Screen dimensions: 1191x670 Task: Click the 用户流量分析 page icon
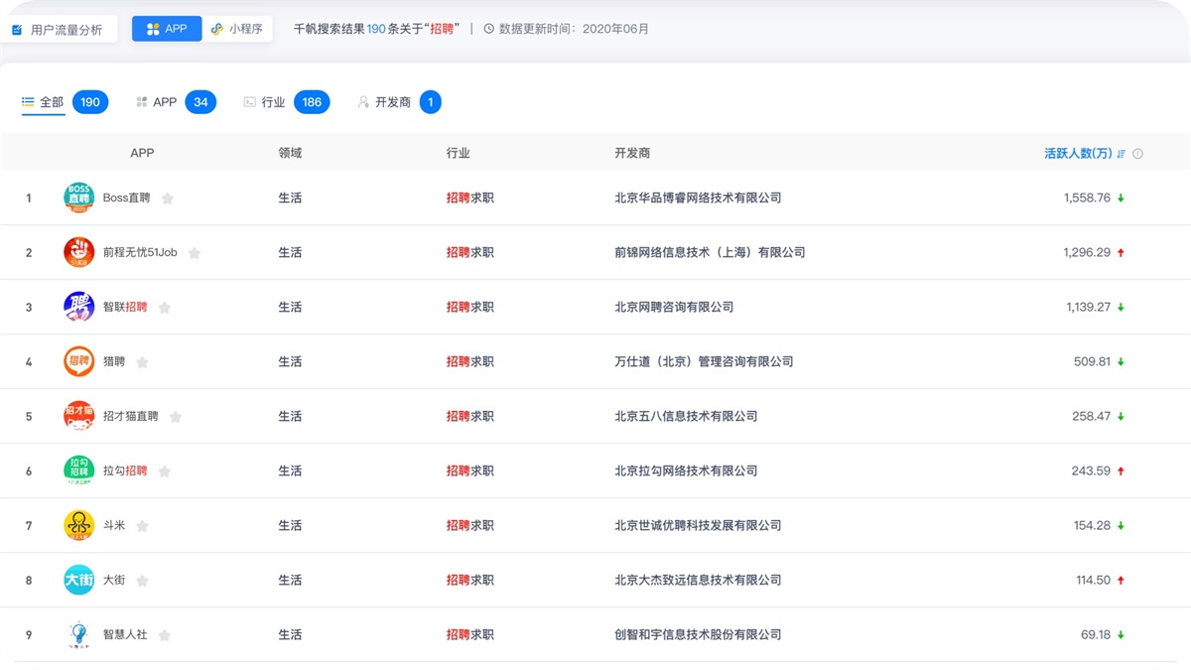(x=17, y=30)
